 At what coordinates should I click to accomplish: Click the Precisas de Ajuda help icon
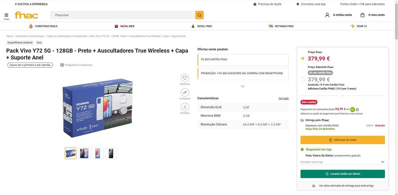(255, 4)
